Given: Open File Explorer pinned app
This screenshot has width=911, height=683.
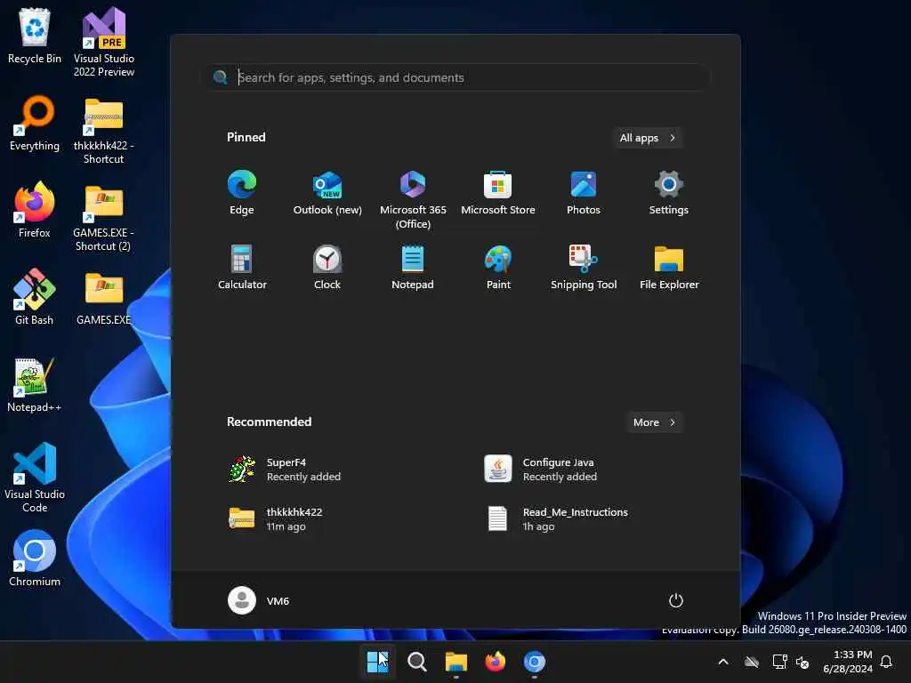Looking at the screenshot, I should (x=669, y=268).
